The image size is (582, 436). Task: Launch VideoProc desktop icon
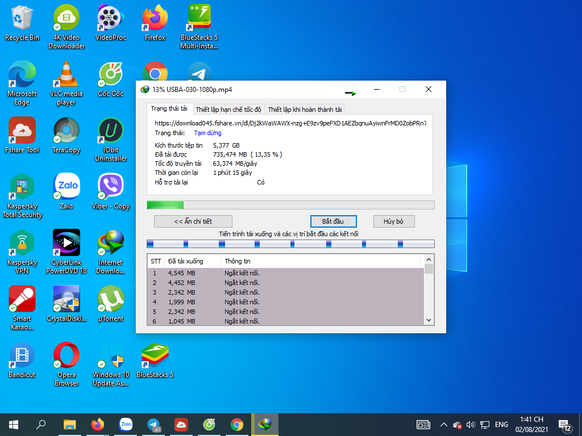[x=111, y=23]
